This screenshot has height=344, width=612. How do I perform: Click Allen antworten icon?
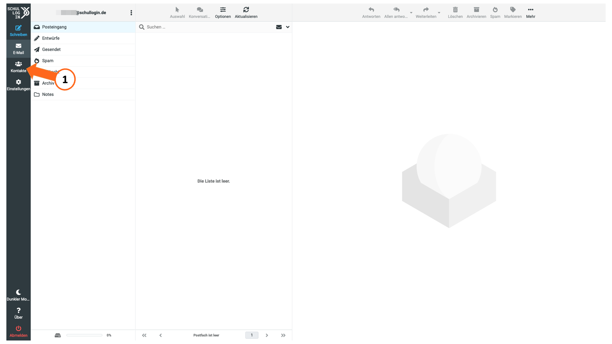[396, 13]
